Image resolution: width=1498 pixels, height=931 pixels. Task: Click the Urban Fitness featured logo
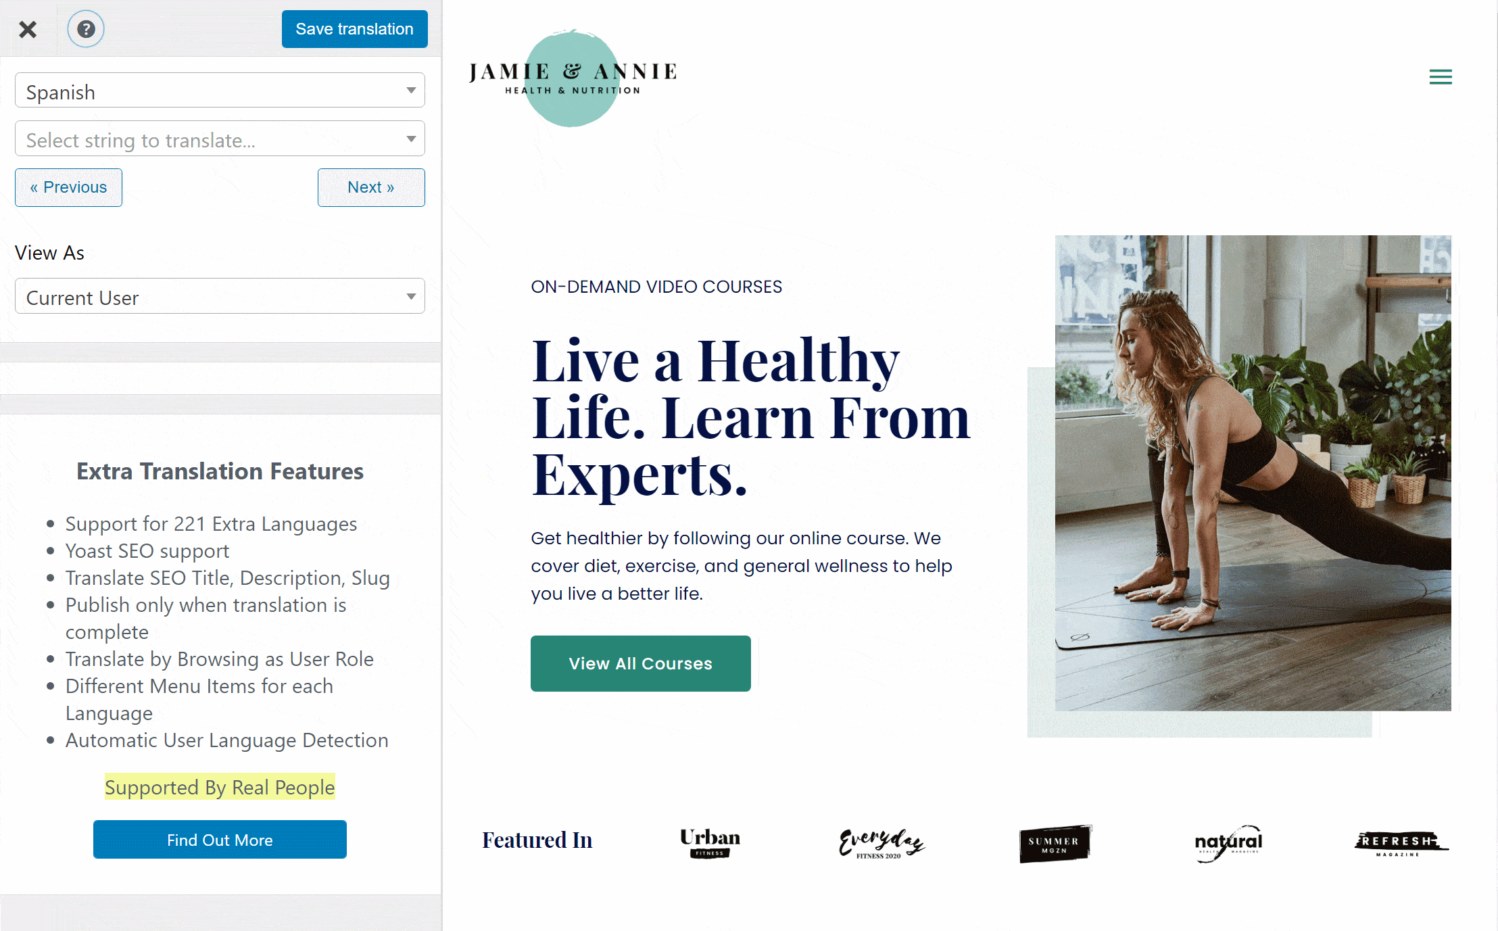pyautogui.click(x=708, y=840)
